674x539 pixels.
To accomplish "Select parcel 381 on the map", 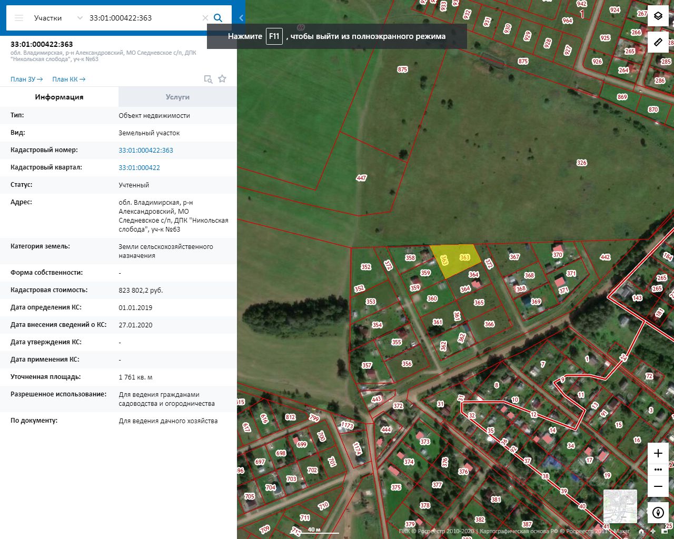I will (495, 500).
